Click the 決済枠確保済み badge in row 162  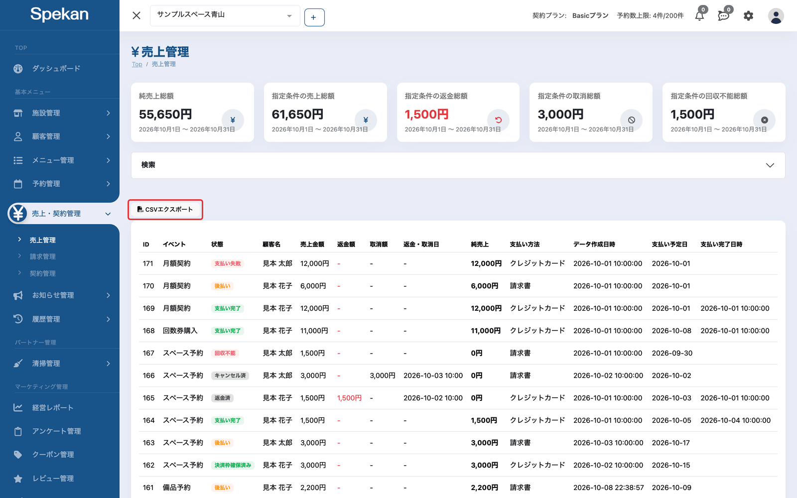coord(233,465)
